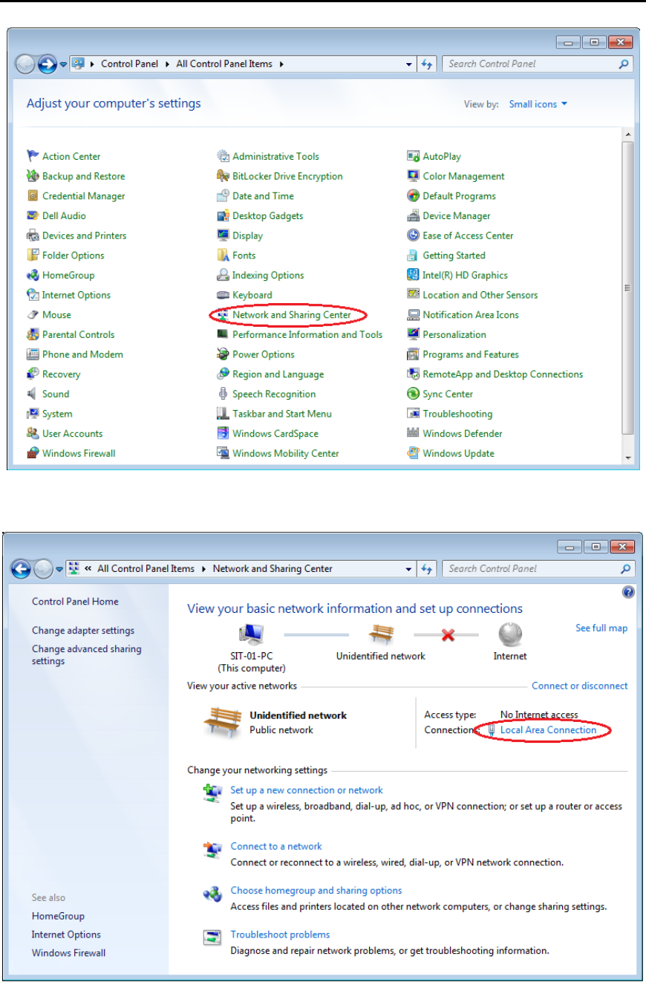This screenshot has width=646, height=982.
Task: Open the Windows Update icon
Action: tap(414, 453)
